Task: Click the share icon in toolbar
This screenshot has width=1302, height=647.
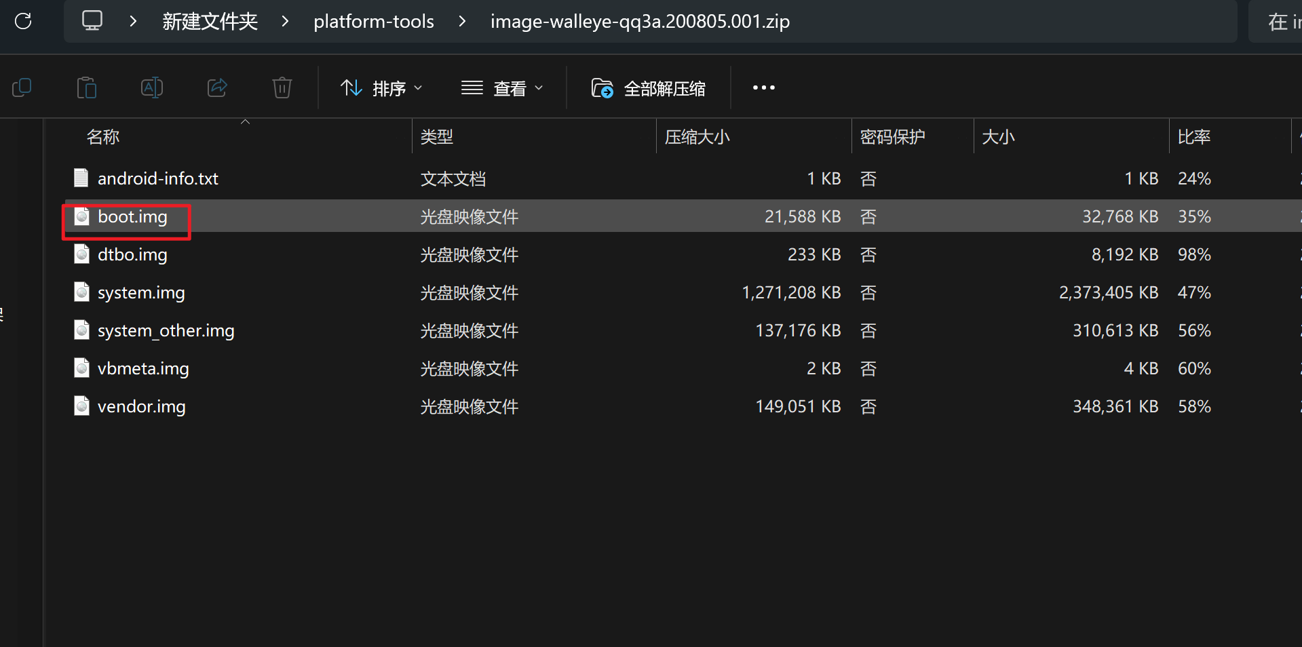Action: tap(217, 87)
